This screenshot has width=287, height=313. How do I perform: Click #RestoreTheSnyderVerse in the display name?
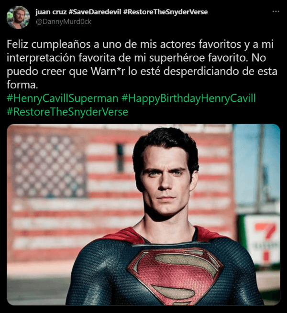pyautogui.click(x=166, y=12)
